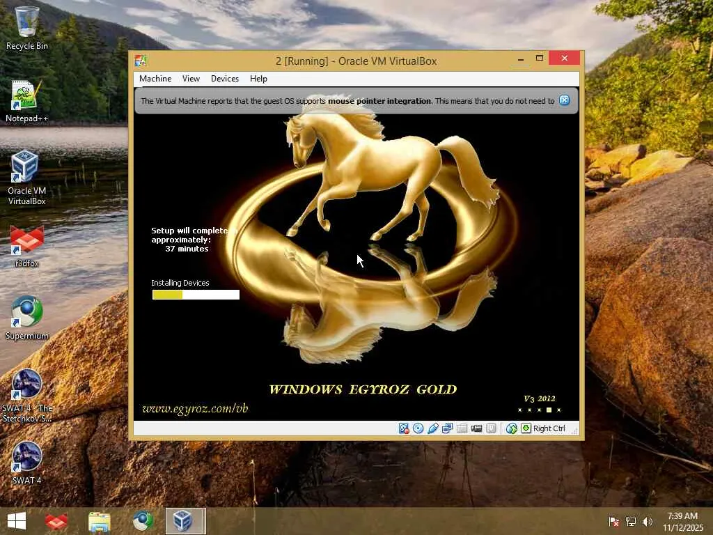Maximize the VirtualBox VM window

pos(540,59)
